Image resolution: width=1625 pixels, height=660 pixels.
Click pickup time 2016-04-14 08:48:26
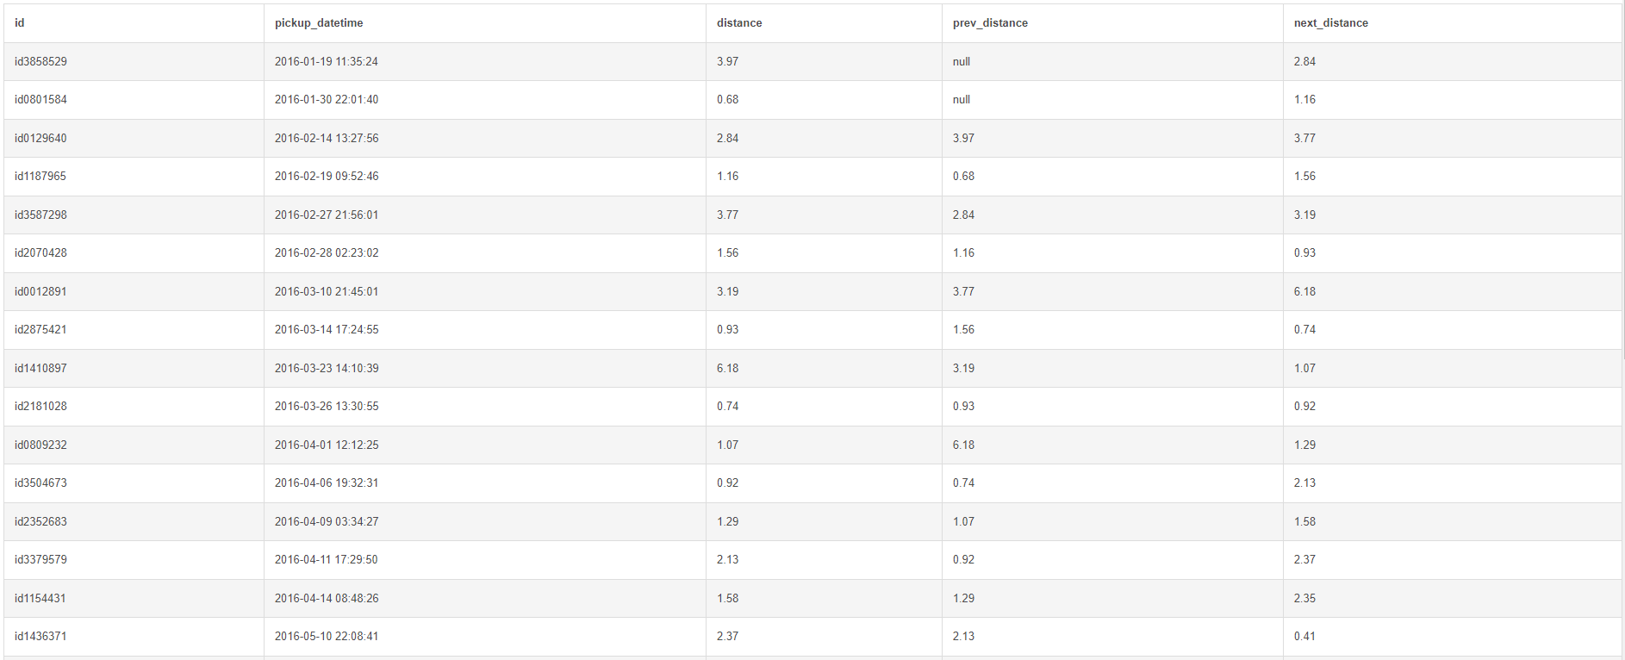coord(327,599)
